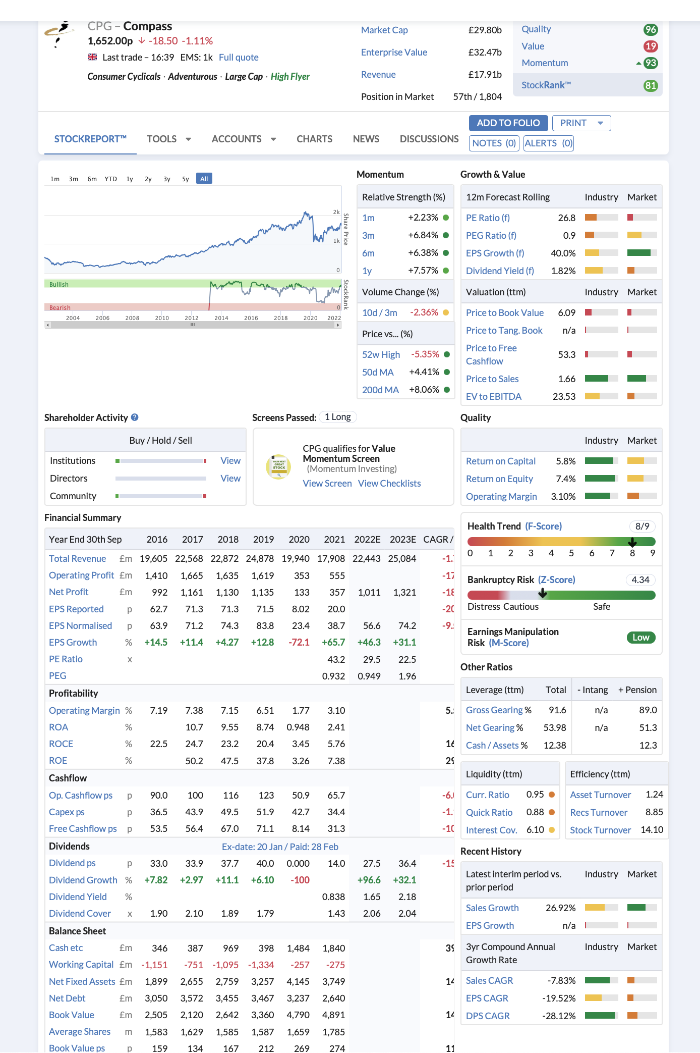Click the Community buy/hold/sell bar
Image resolution: width=700 pixels, height=1053 pixels.
(161, 496)
